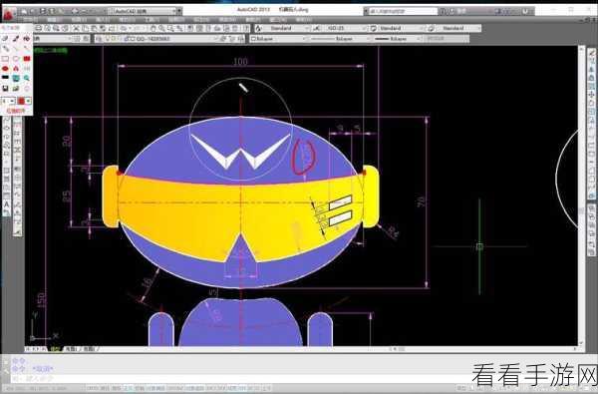This screenshot has width=598, height=394.
Task: Toggle 3DOSNAP in status bar
Action: pyautogui.click(x=174, y=388)
